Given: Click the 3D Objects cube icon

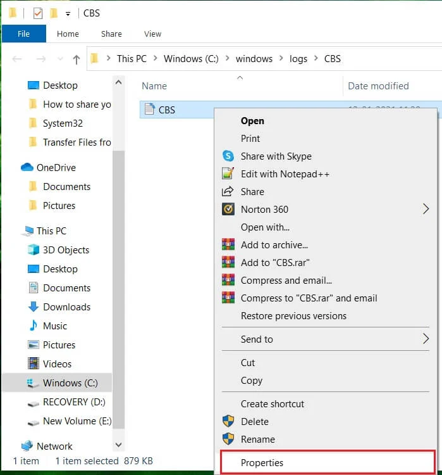Looking at the screenshot, I should (x=34, y=250).
